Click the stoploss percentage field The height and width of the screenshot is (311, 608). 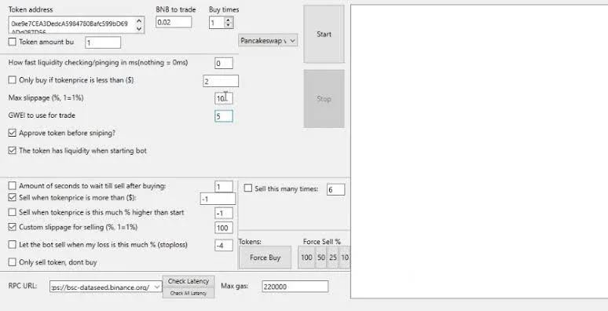[224, 245]
